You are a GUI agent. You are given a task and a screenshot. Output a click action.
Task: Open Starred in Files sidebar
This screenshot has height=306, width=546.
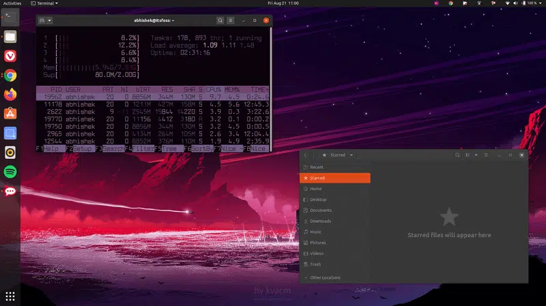(335, 178)
